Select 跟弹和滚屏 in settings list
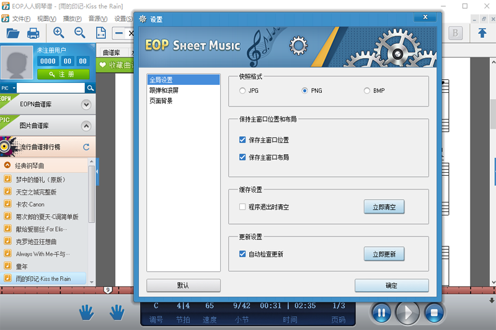496x330 pixels. click(183, 90)
